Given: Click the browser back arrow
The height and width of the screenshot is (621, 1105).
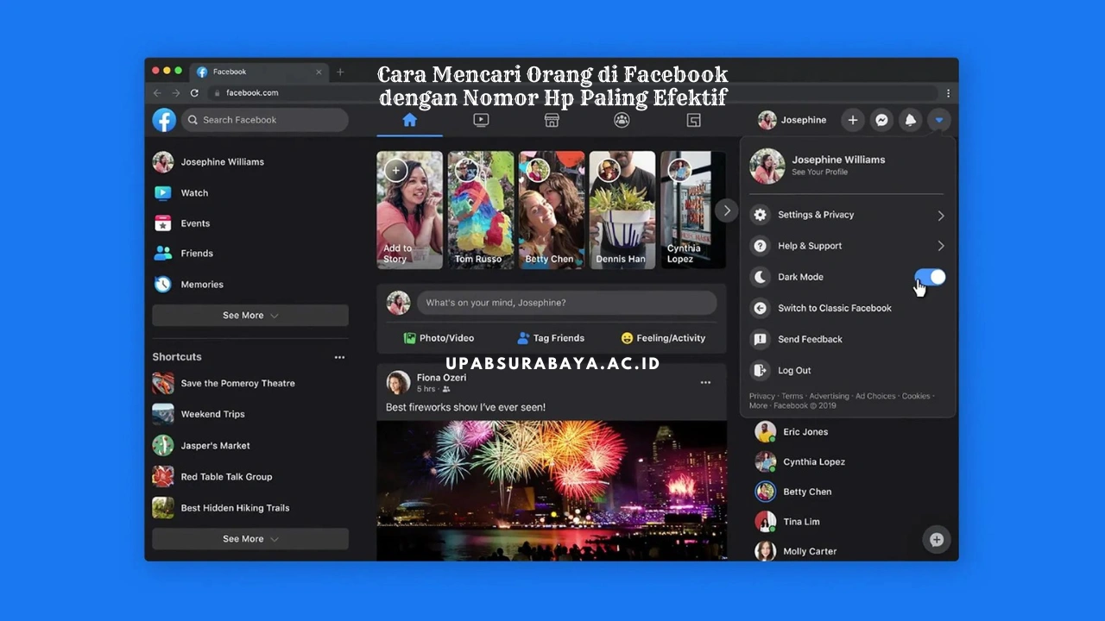Looking at the screenshot, I should [157, 93].
